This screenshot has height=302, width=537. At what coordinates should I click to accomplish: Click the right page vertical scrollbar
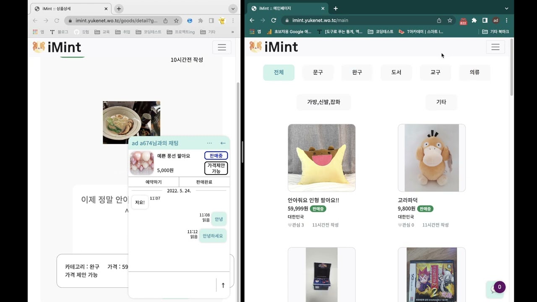[511, 67]
